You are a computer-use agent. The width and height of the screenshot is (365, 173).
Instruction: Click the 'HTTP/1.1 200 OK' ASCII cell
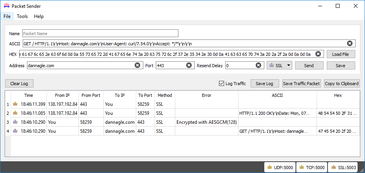(277, 113)
